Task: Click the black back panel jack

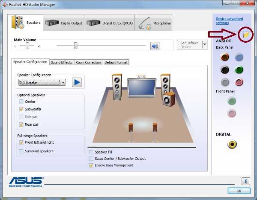Action: (225, 70)
